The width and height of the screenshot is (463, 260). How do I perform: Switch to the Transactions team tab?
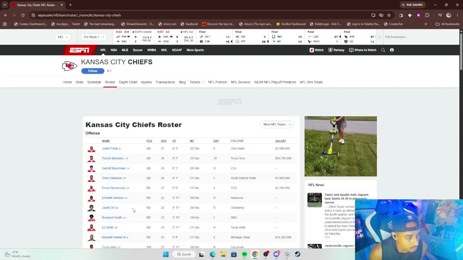[165, 82]
